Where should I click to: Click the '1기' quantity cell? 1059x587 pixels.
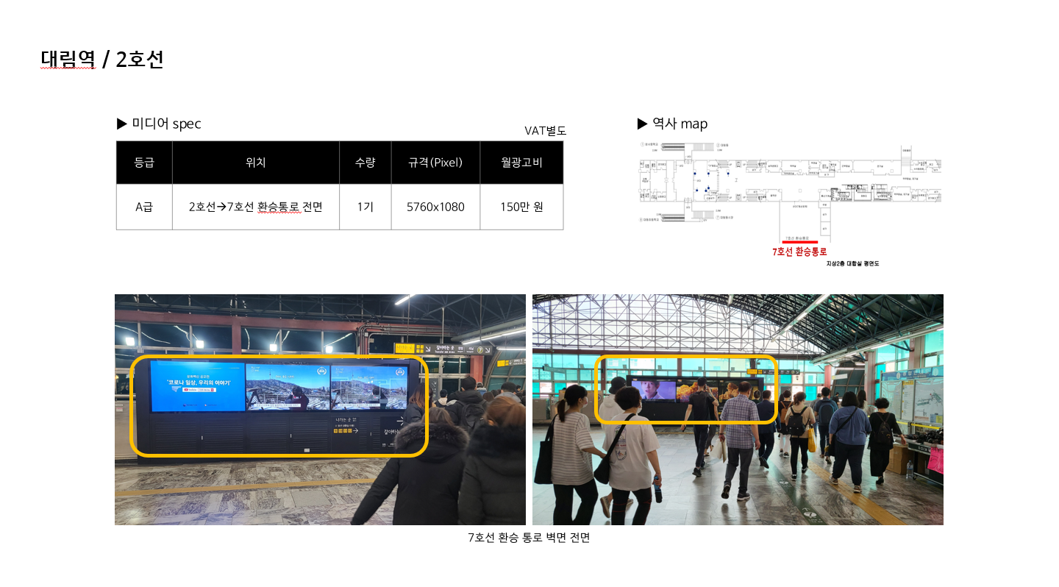[x=366, y=207]
